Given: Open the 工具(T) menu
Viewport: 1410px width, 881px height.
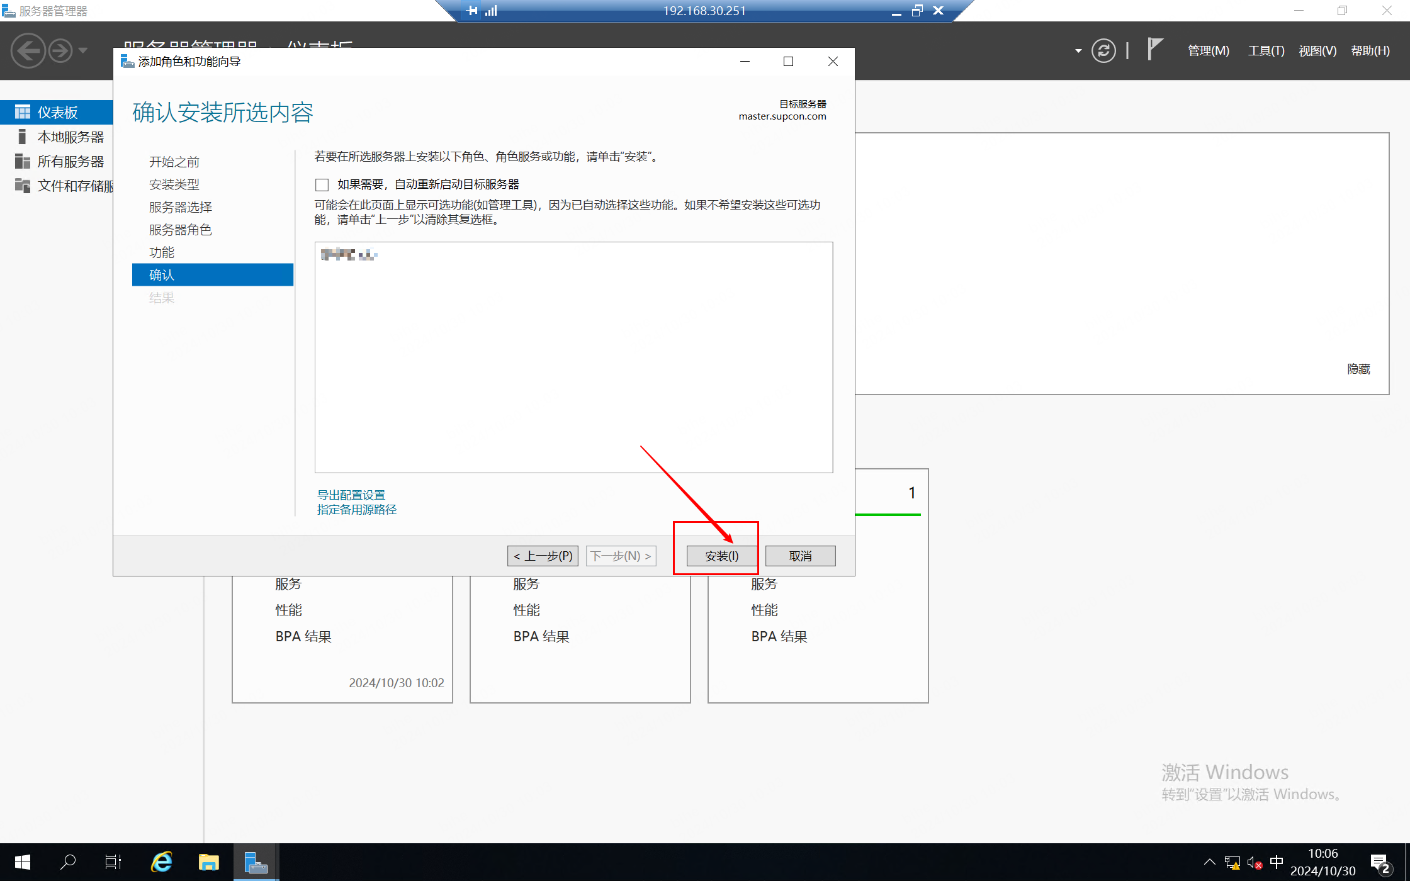Looking at the screenshot, I should pos(1266,50).
